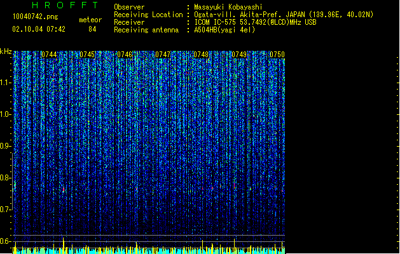Screen dimensions: 400x254
Task: Click the cyan signal level graph
Action: point(149,250)
